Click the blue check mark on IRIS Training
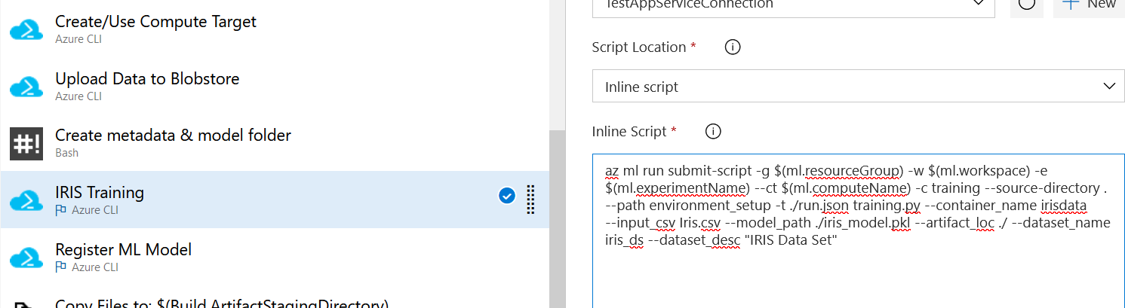Image resolution: width=1125 pixels, height=308 pixels. (507, 197)
